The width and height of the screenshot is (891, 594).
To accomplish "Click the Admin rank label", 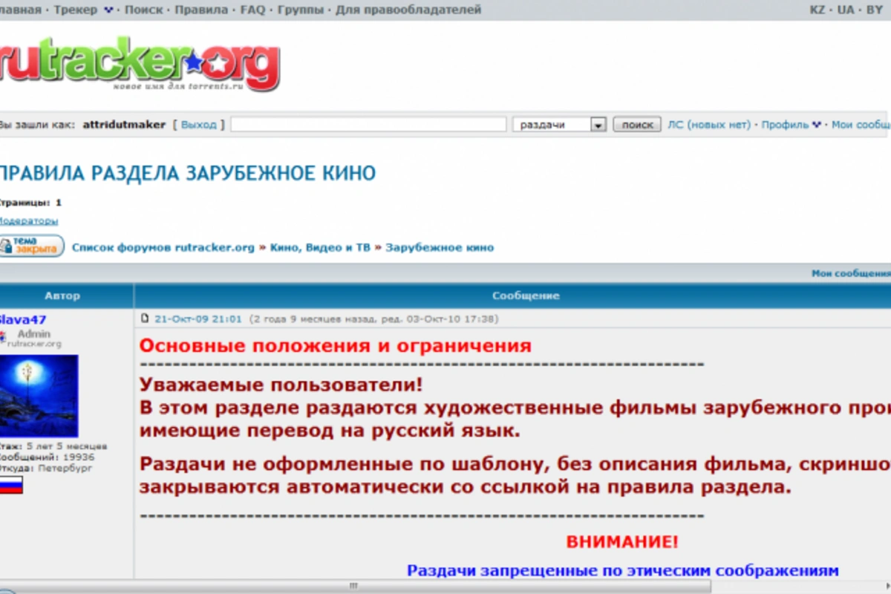I will 34,334.
